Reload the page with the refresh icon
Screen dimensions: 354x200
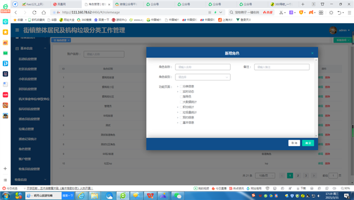tap(34, 13)
